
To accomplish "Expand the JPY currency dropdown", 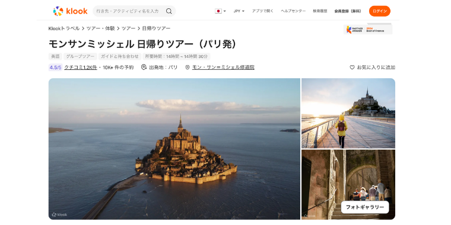I will pyautogui.click(x=239, y=11).
